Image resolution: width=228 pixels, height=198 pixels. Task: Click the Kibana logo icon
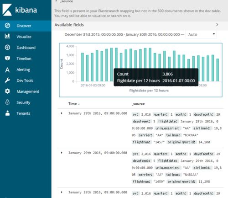coord(7,10)
